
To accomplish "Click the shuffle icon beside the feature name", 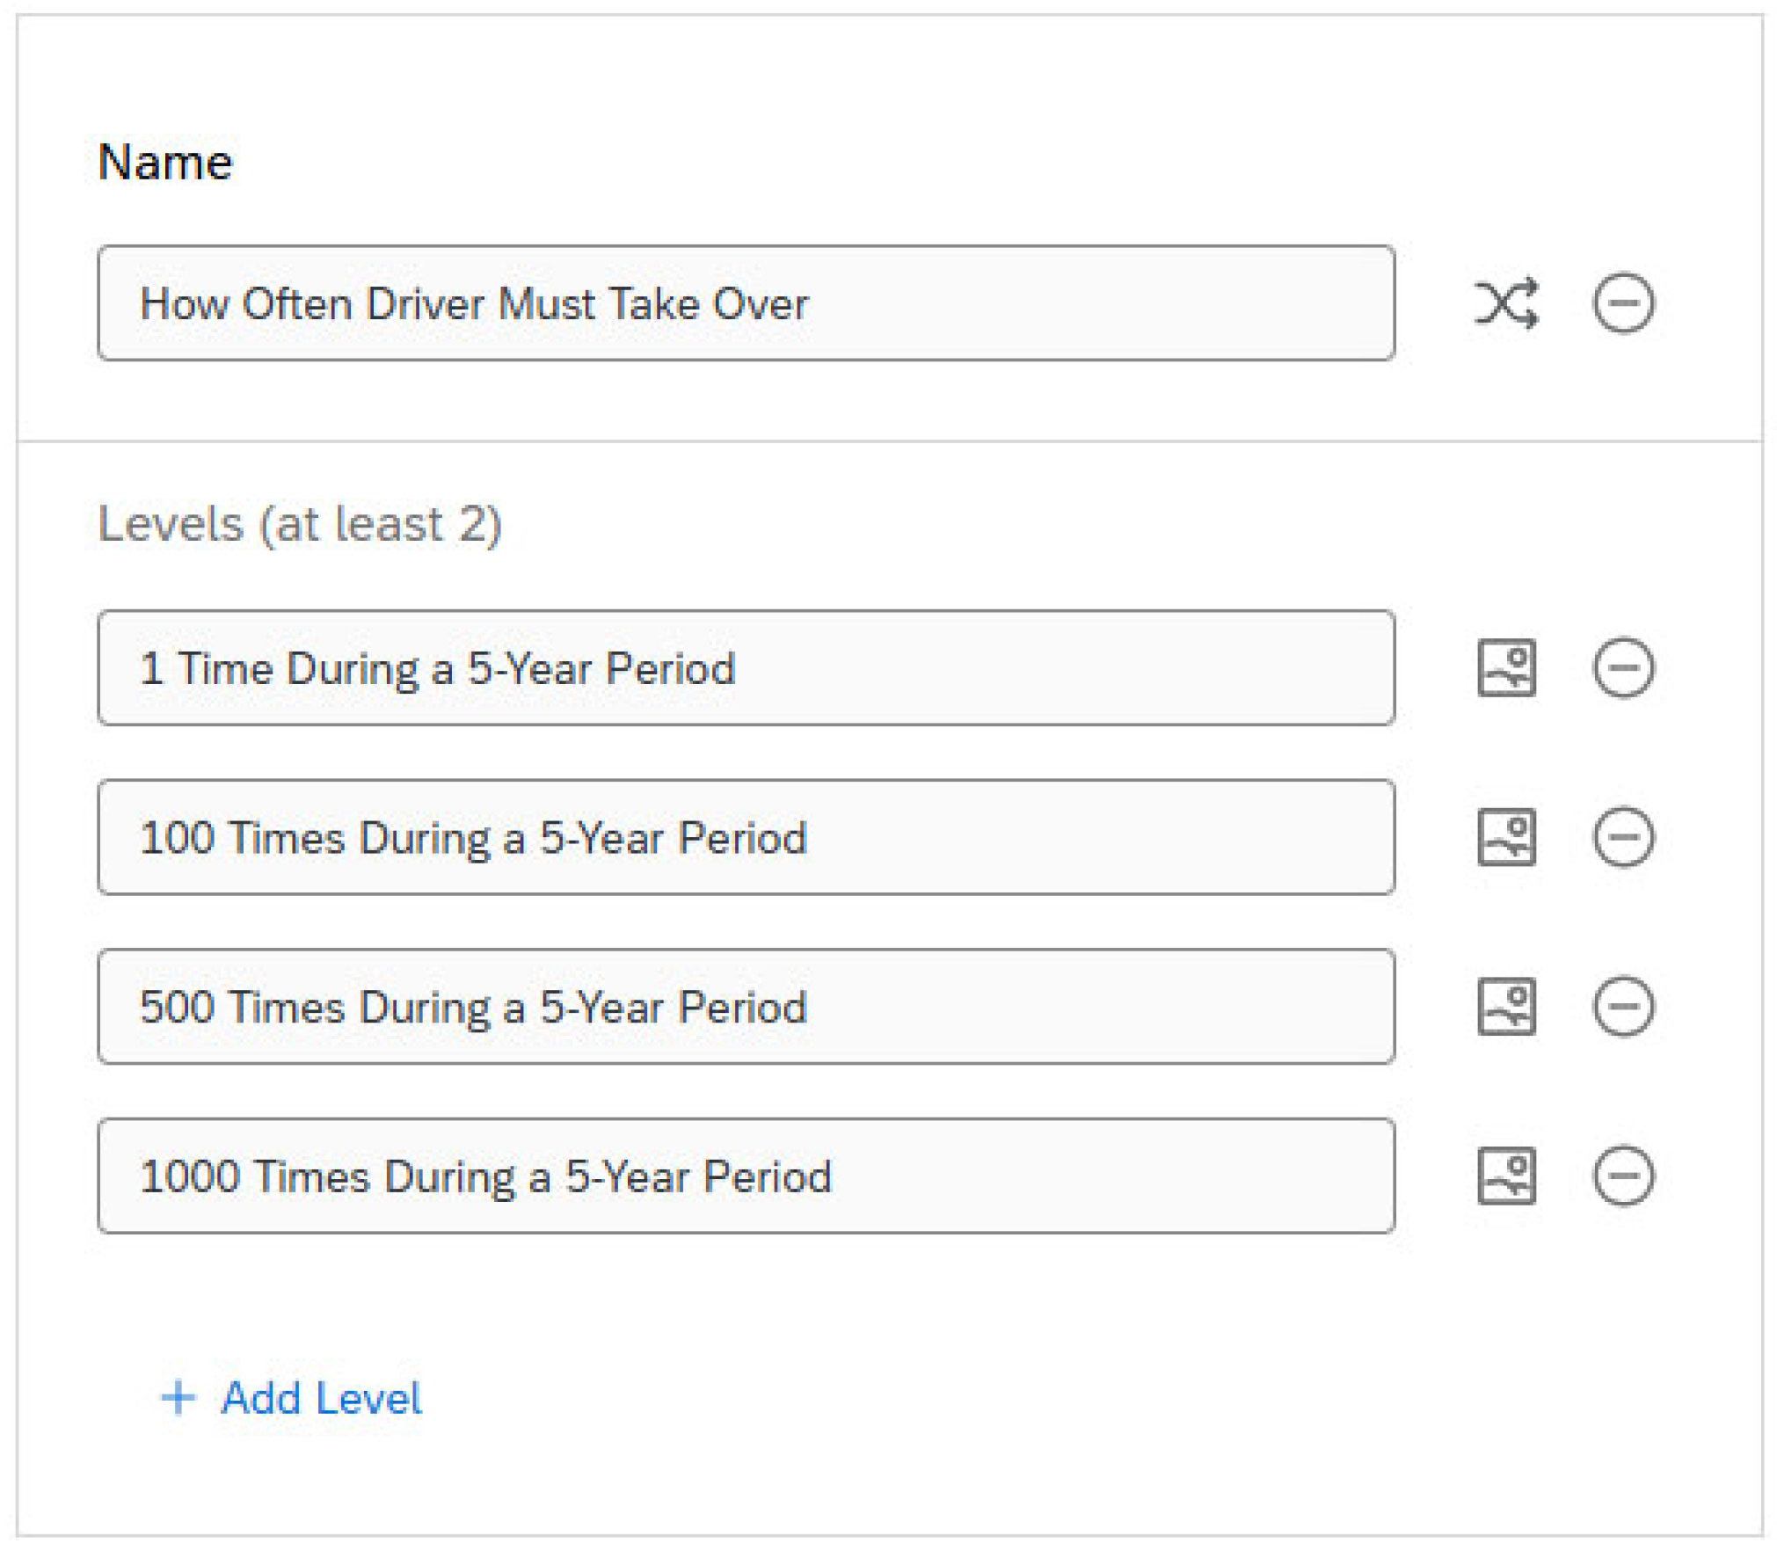I will 1505,303.
